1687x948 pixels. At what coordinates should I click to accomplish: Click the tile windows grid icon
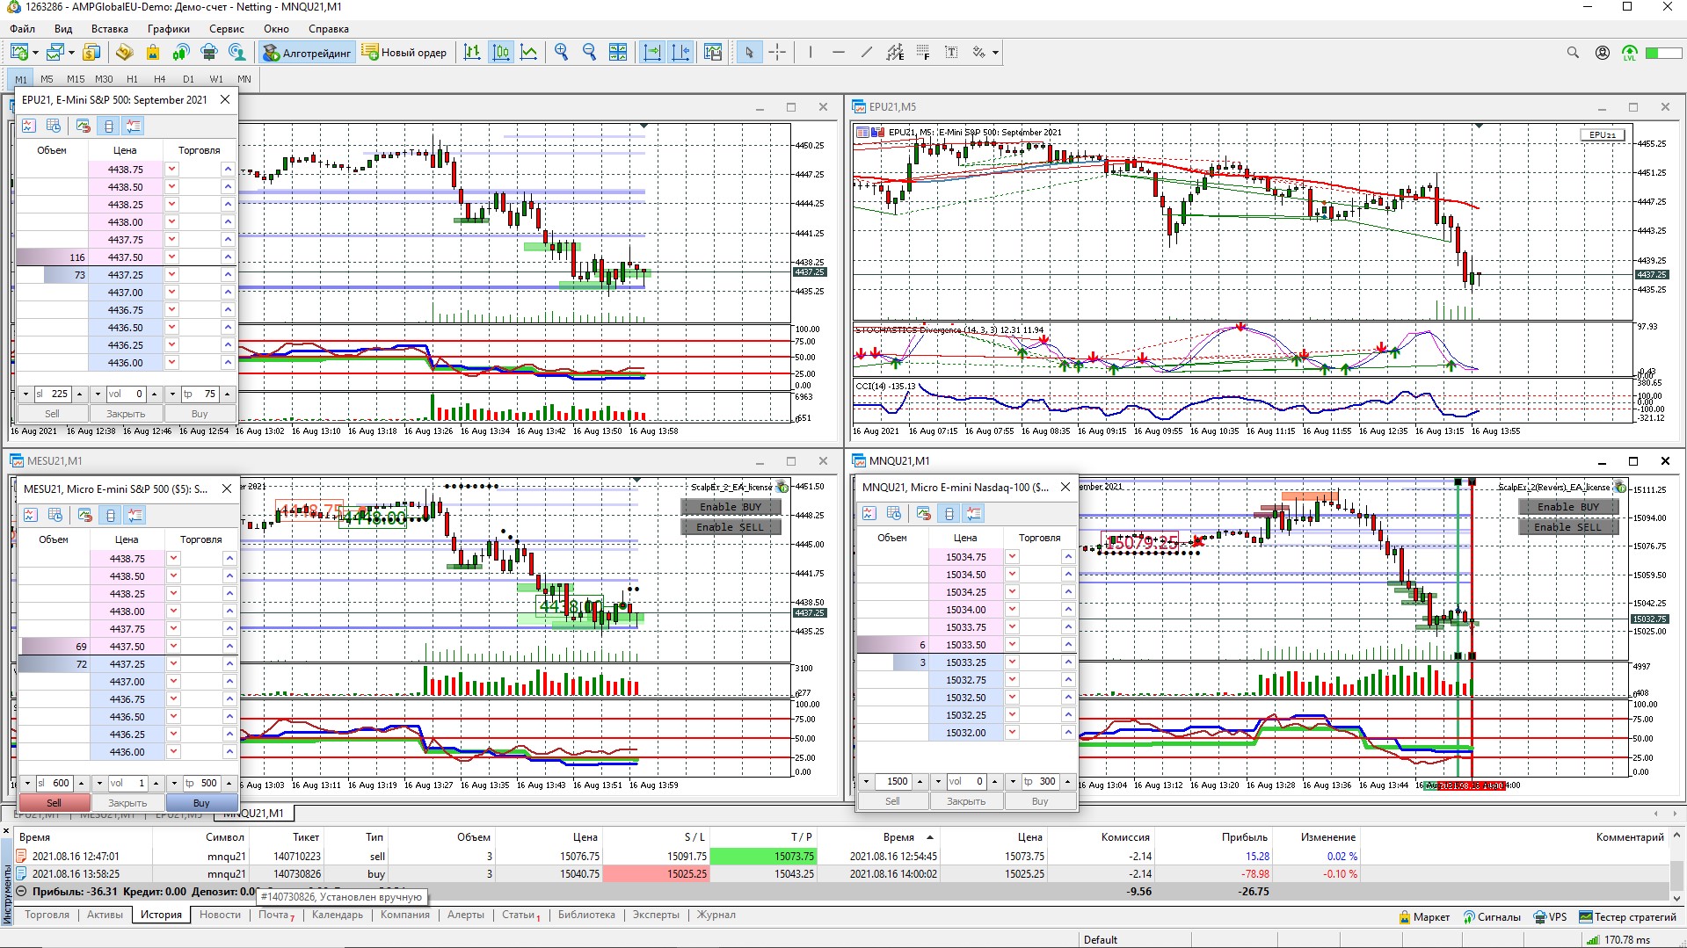[x=618, y=53]
